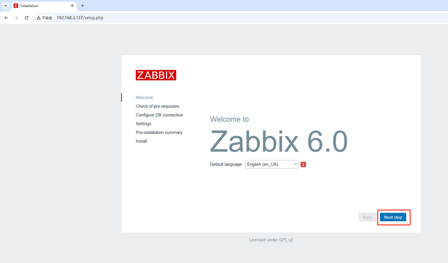
Task: Click the Zabbix favicon in tab
Action: [x=16, y=6]
